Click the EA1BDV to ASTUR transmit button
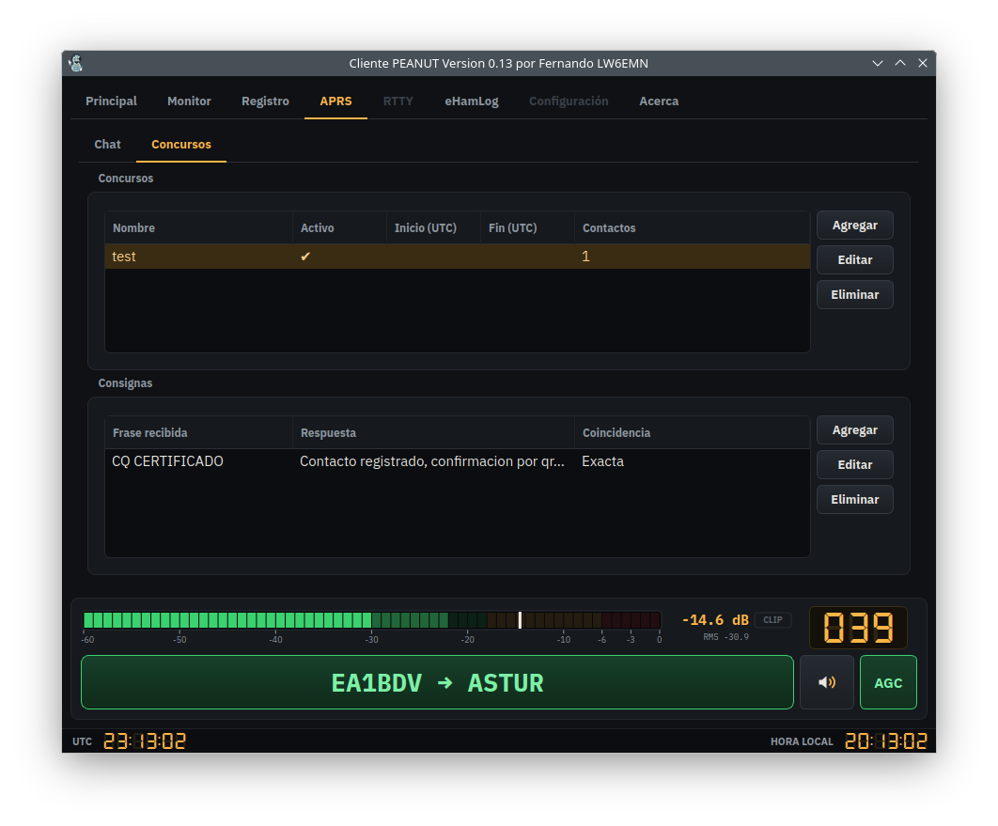998x826 pixels. pos(437,682)
